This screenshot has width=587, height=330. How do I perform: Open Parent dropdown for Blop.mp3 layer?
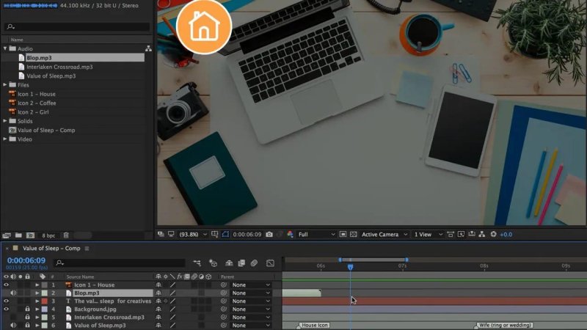tap(250, 293)
